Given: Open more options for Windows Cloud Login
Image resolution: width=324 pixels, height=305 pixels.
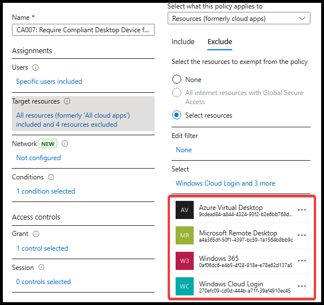Looking at the screenshot, I should [302, 286].
